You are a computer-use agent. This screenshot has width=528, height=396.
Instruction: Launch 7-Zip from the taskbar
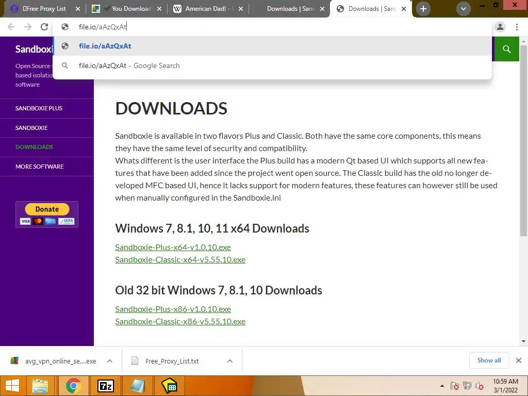(105, 386)
